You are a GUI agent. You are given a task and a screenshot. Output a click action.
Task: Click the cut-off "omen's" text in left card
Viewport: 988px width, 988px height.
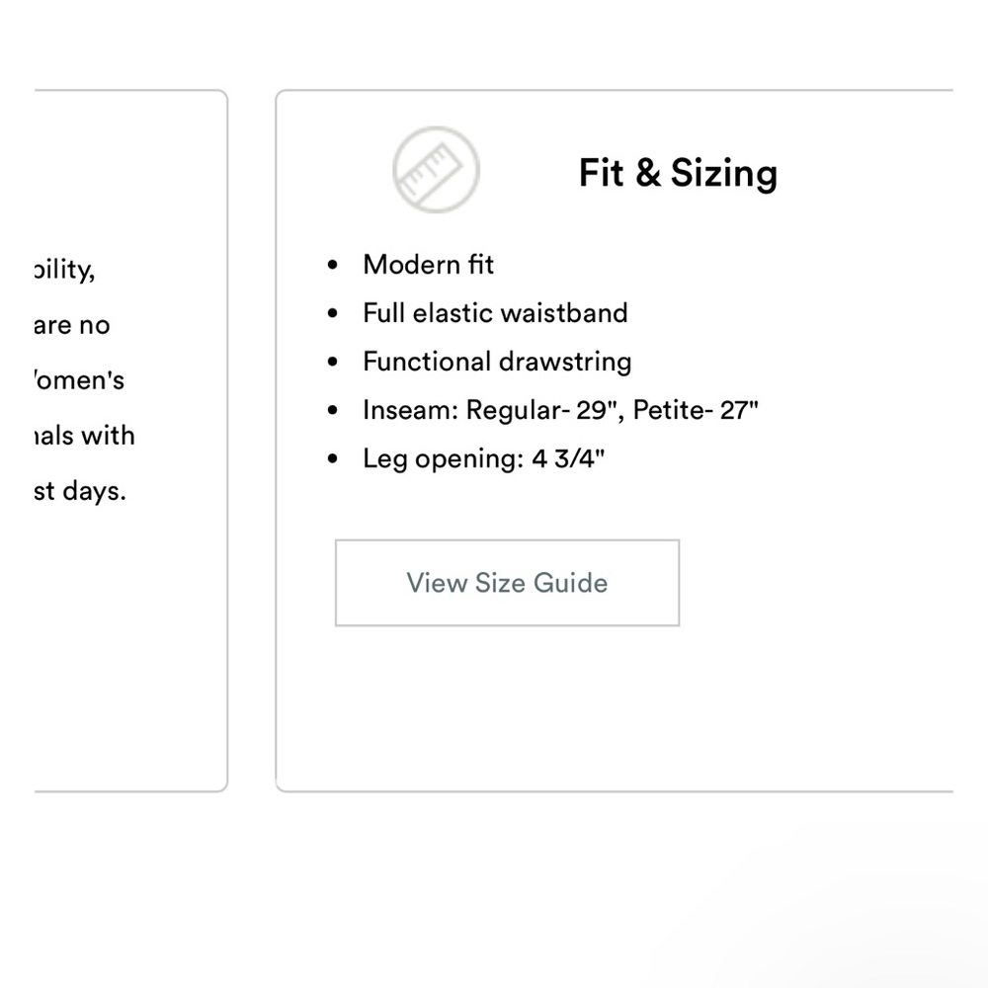tap(79, 380)
